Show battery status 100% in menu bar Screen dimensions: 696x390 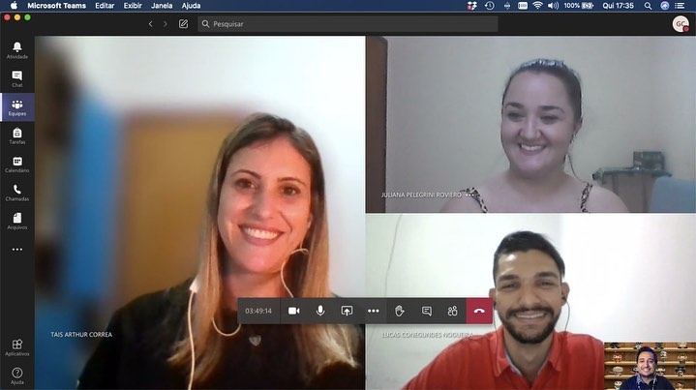[578, 6]
